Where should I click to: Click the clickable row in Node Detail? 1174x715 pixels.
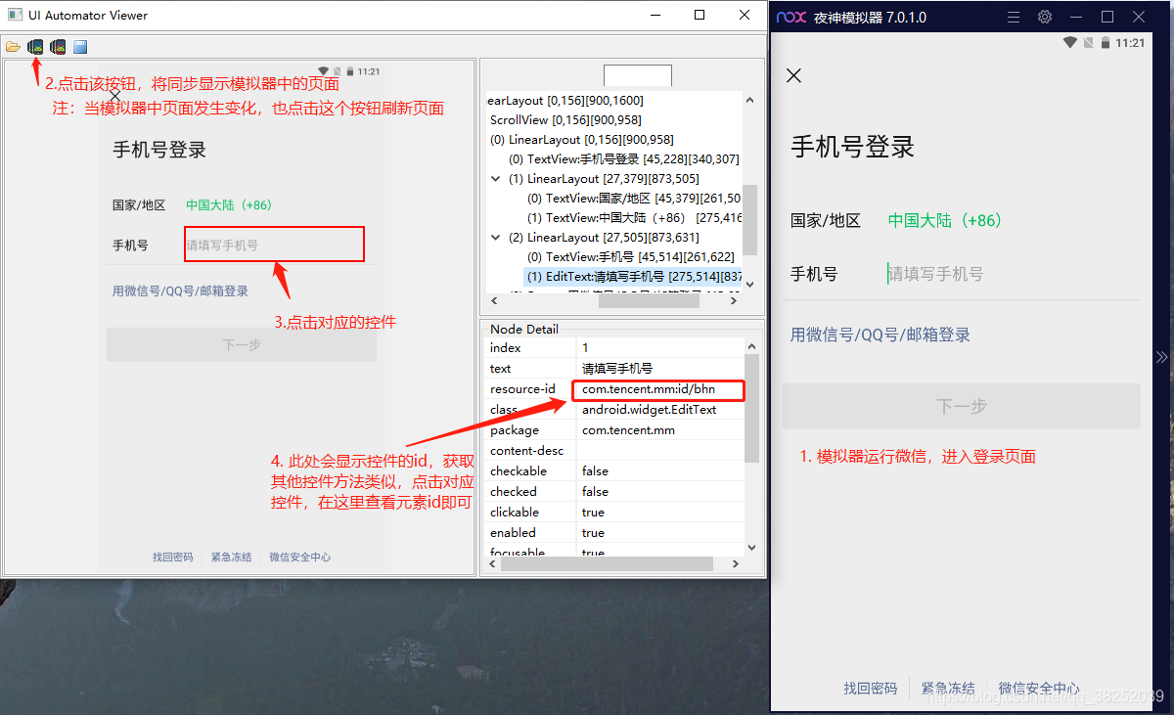click(x=615, y=513)
